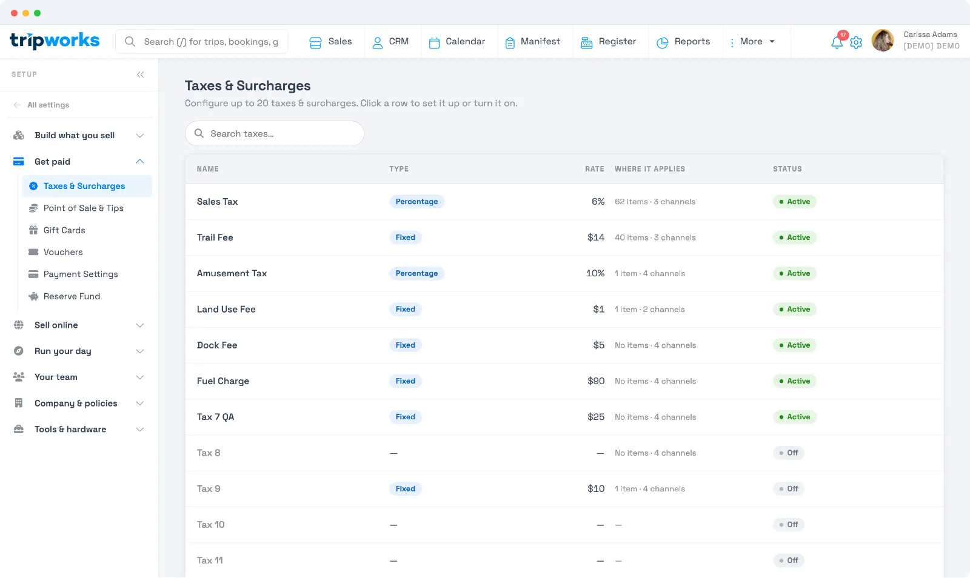Expand the Build what you sell section

click(140, 136)
